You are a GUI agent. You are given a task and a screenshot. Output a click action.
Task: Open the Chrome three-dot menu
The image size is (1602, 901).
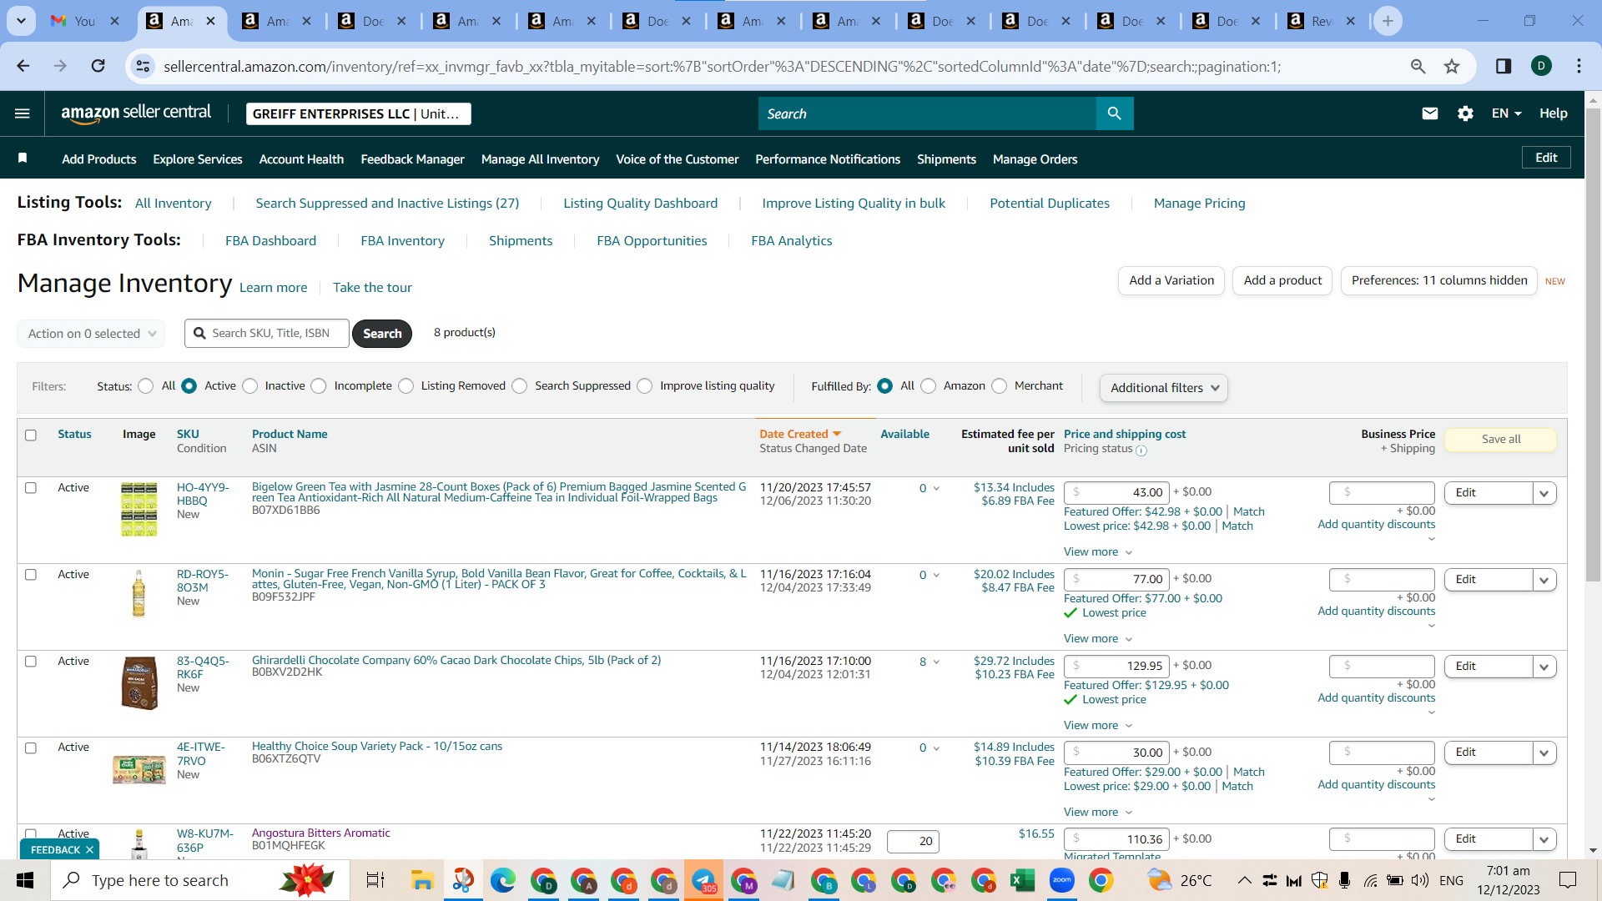[x=1579, y=66]
